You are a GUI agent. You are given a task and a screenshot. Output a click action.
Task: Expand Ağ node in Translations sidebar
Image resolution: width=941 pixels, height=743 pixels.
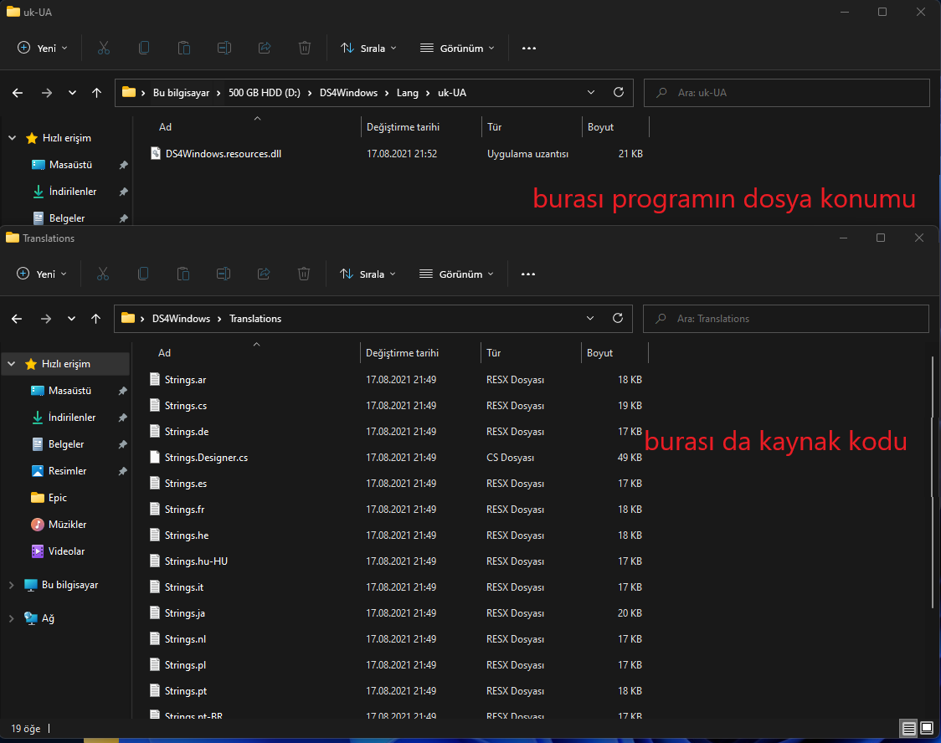click(12, 618)
